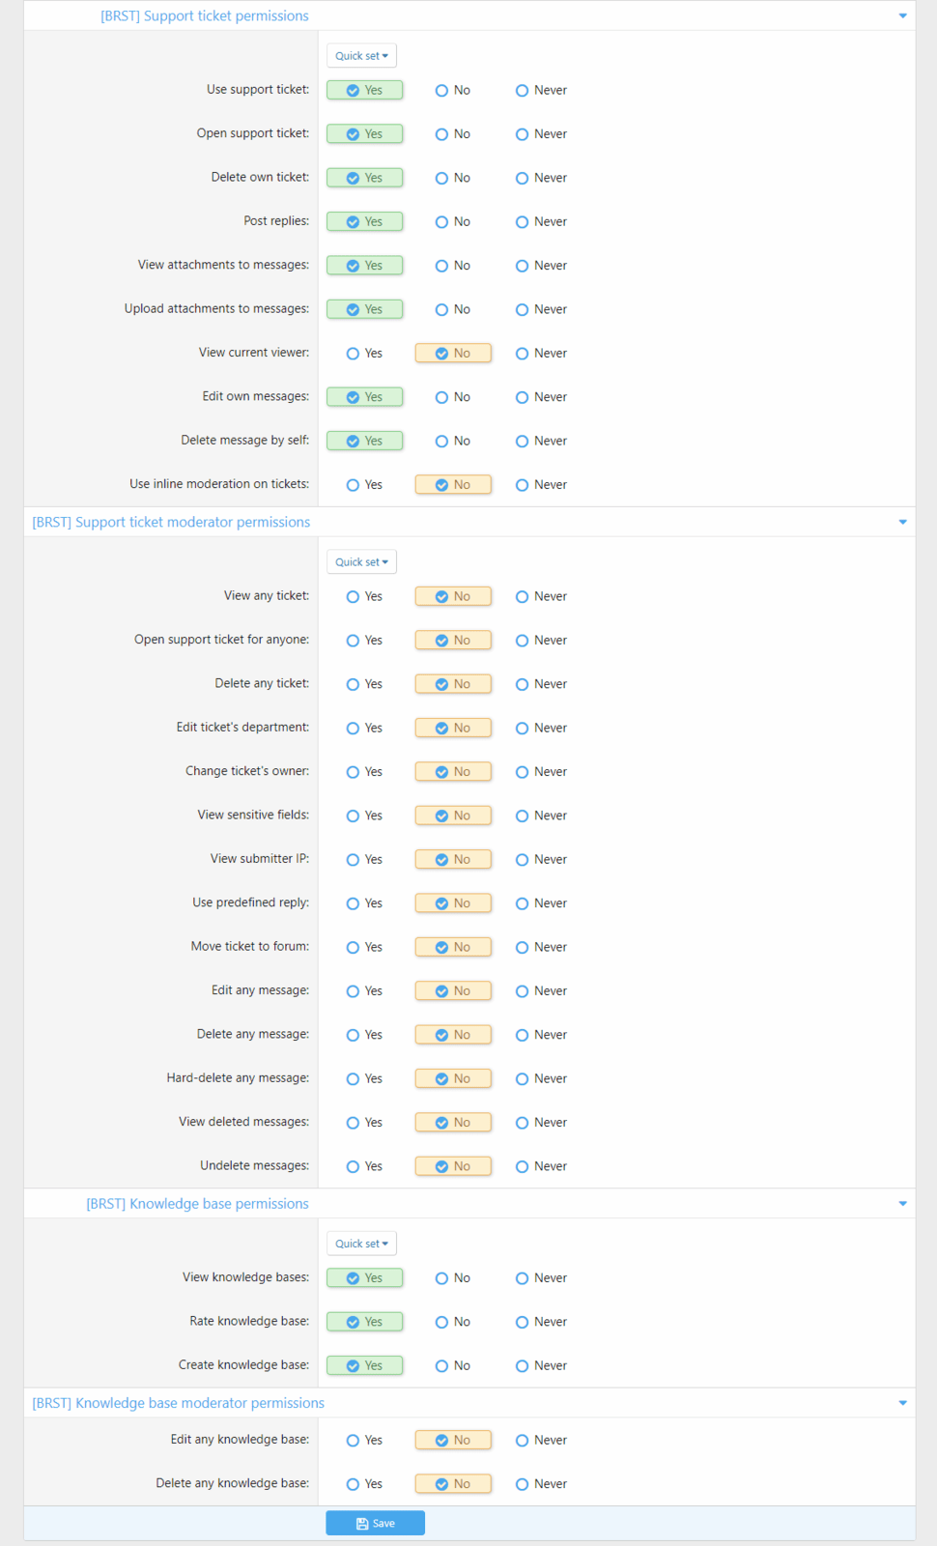Select Yes for View submitter IP
This screenshot has height=1546, width=937.
click(x=354, y=860)
